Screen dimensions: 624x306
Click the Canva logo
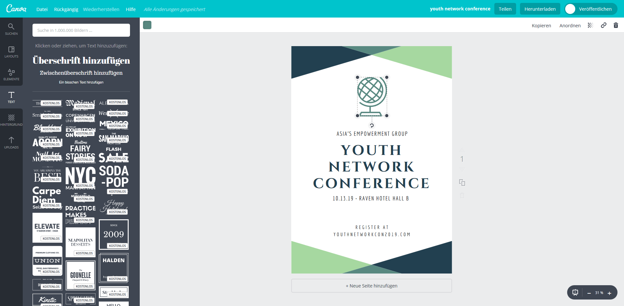coord(16,9)
